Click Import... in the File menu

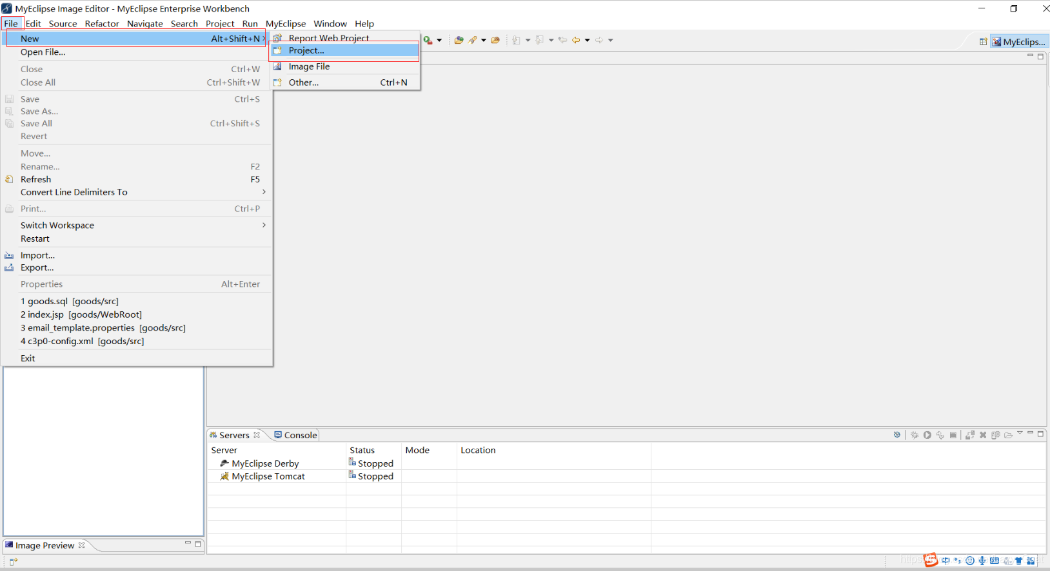(136, 255)
